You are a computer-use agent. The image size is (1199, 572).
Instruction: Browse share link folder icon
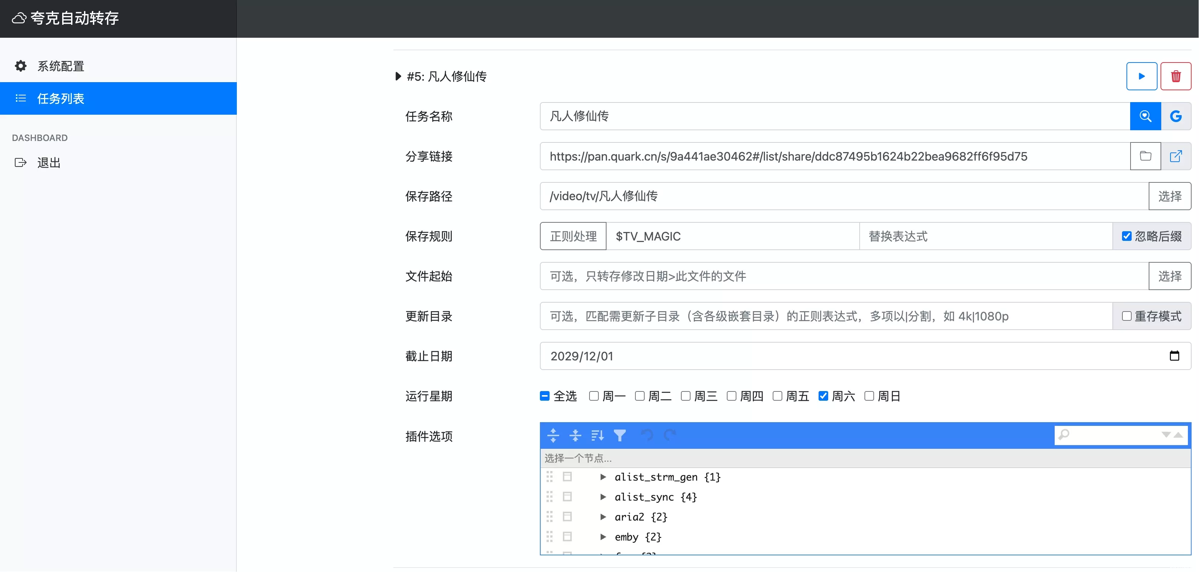pos(1145,156)
